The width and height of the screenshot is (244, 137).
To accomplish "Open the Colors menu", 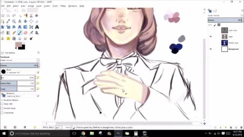I will click(47, 6).
